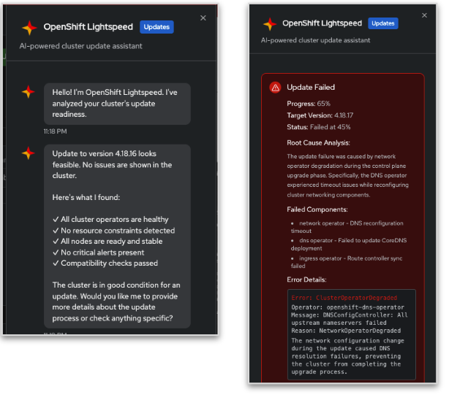Image resolution: width=449 pixels, height=400 pixels.
Task: Click 'All cluster operators are healthy' line
Action: pyautogui.click(x=110, y=219)
